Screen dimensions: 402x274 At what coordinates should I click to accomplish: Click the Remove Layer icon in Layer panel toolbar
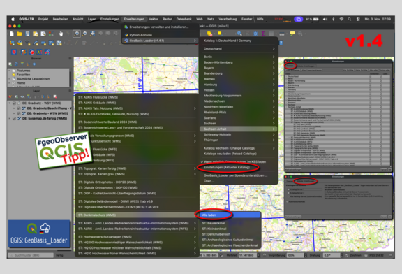tap(55, 96)
